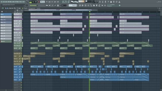The image size is (162, 91).
Task: Open the undo history icon
Action: click(100, 2)
